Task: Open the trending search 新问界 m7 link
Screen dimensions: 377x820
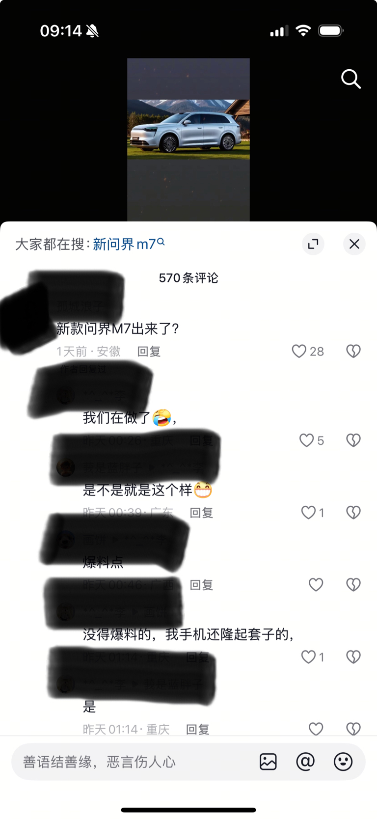Action: click(x=129, y=244)
